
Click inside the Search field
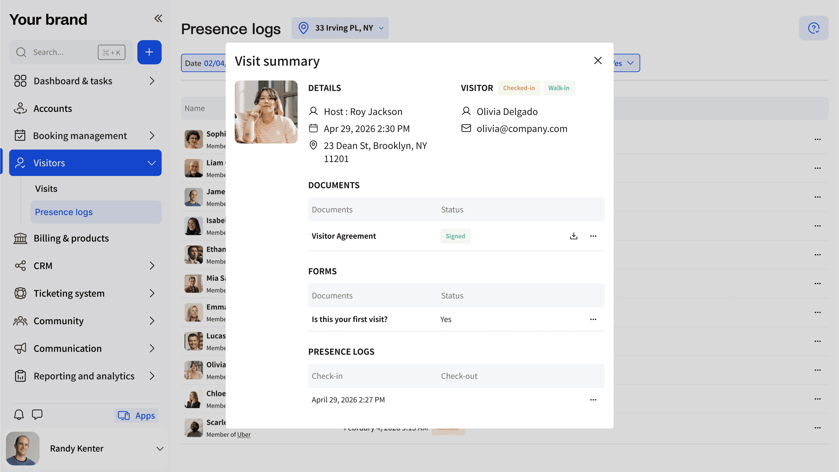(59, 52)
